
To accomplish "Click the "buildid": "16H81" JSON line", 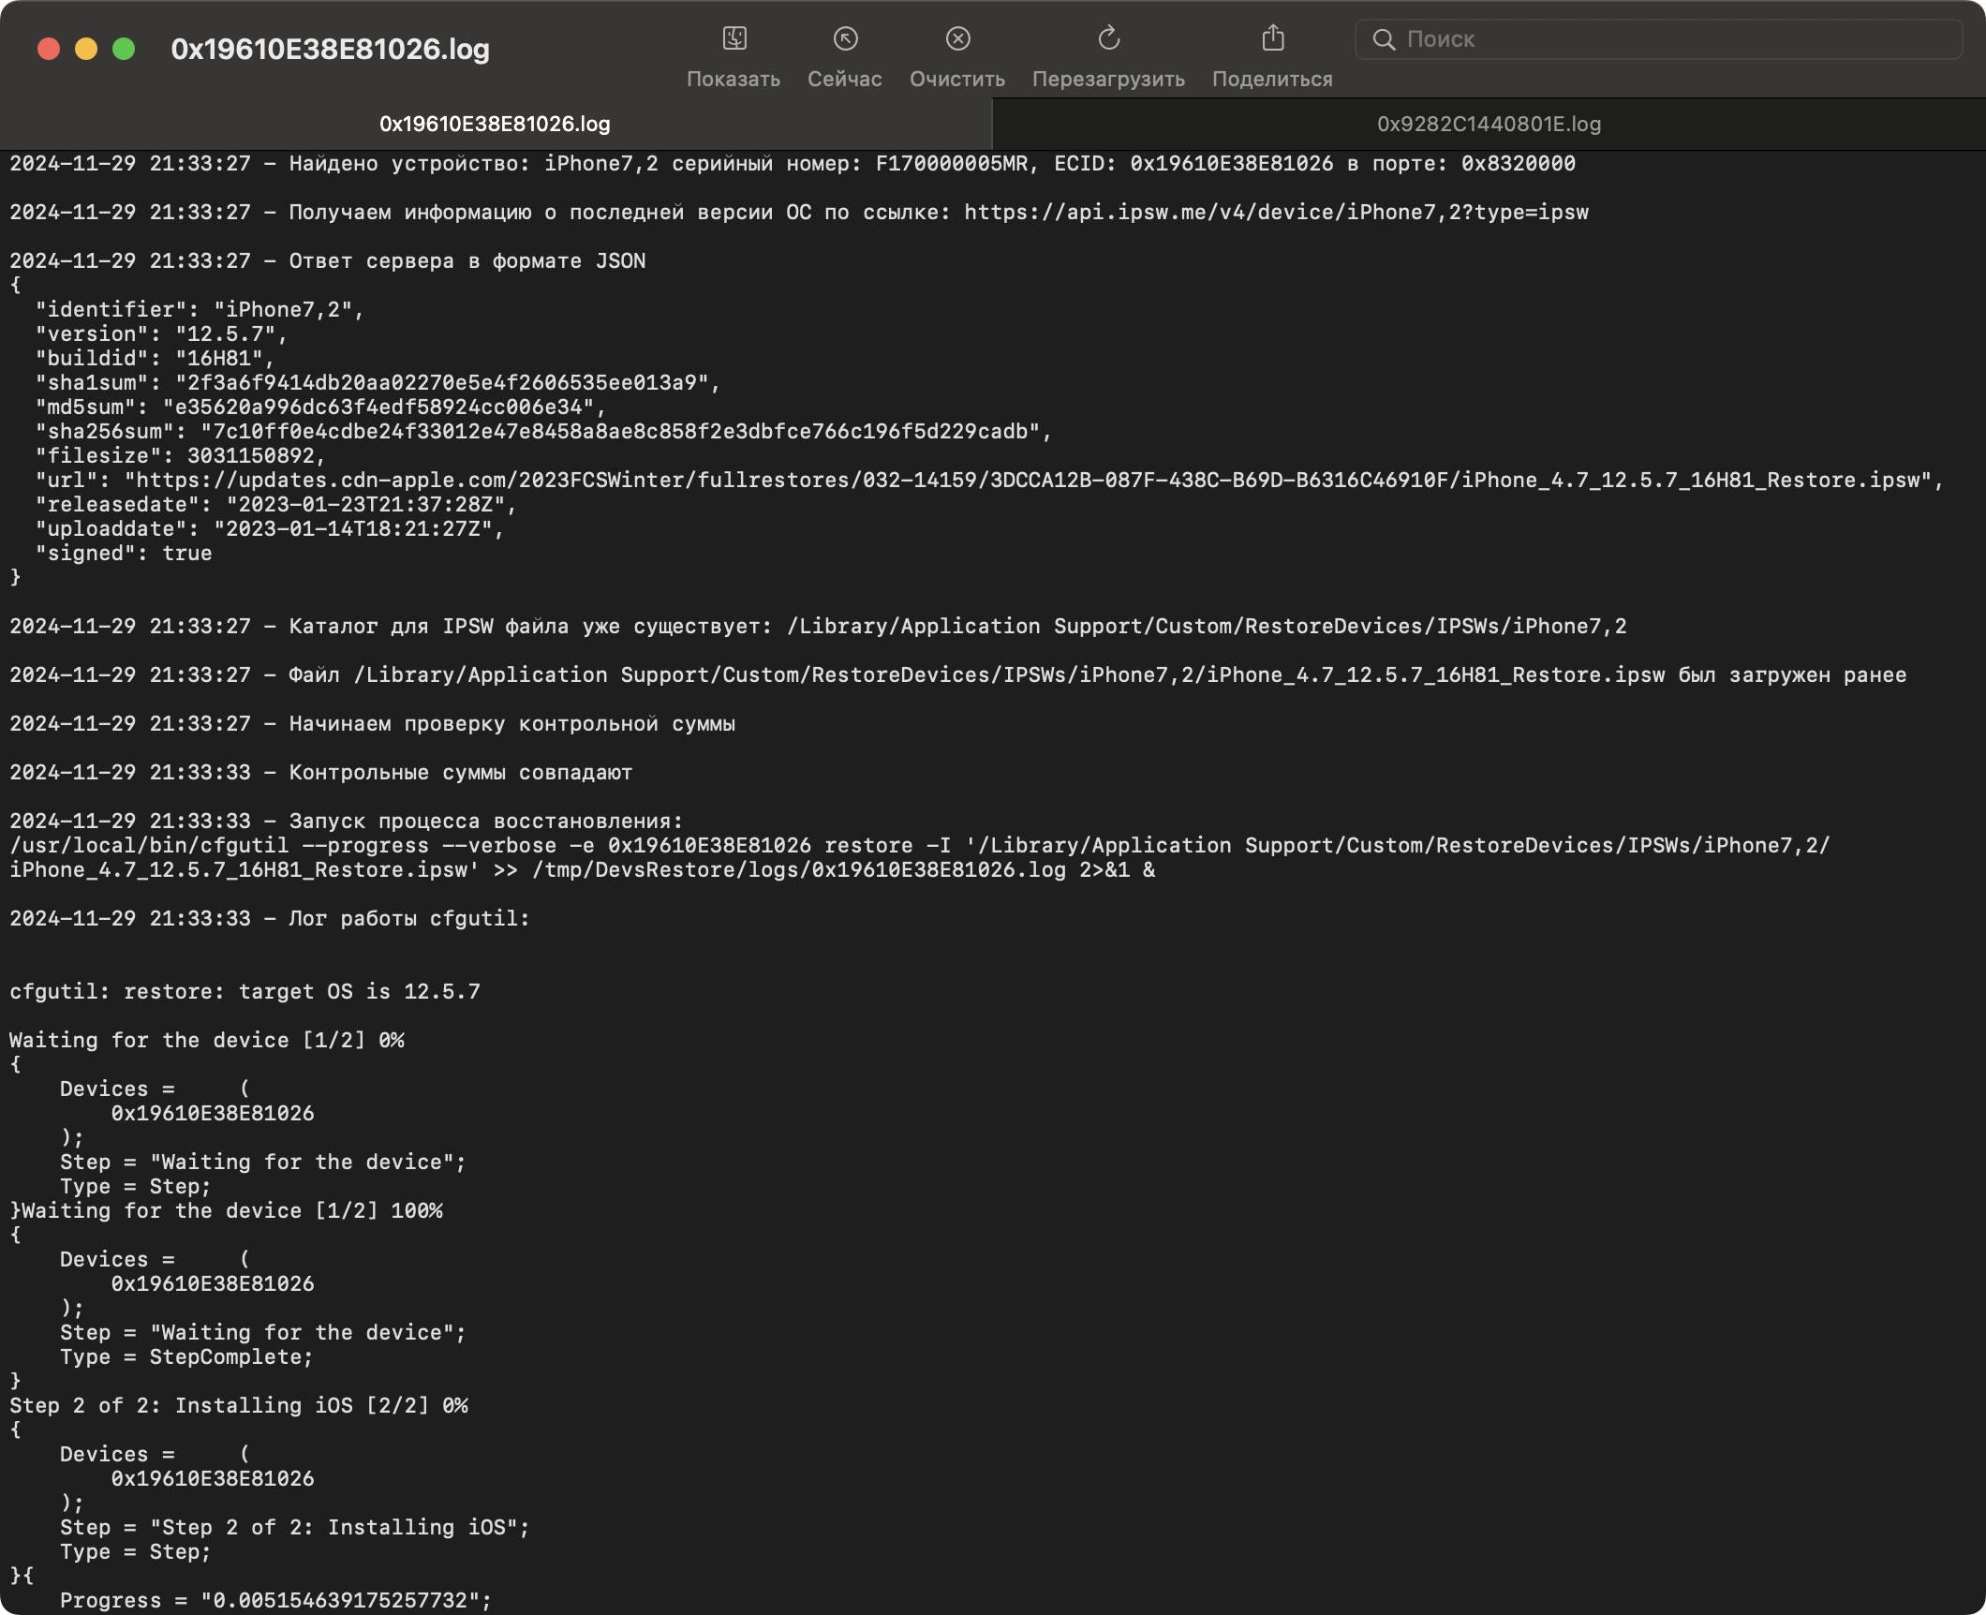I will (155, 359).
